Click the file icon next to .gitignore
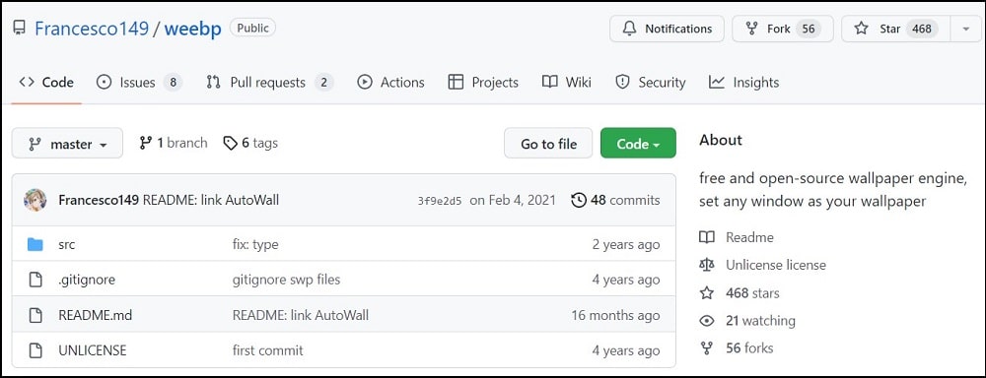 pyautogui.click(x=35, y=280)
